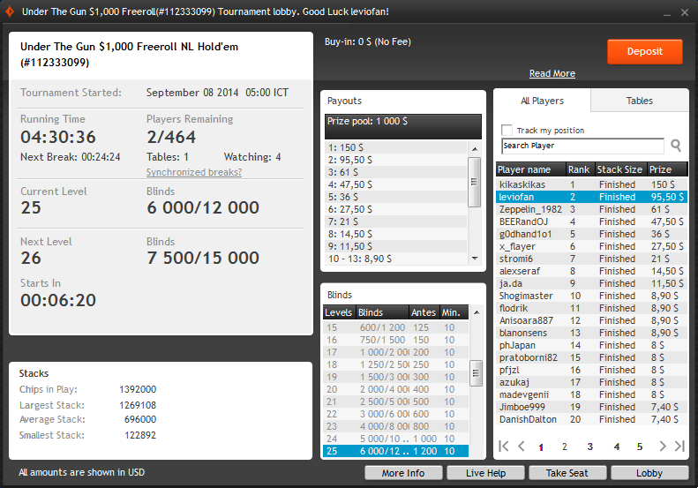Click up arrow of Blinds scrollbar
This screenshot has width=698, height=488.
[x=477, y=312]
